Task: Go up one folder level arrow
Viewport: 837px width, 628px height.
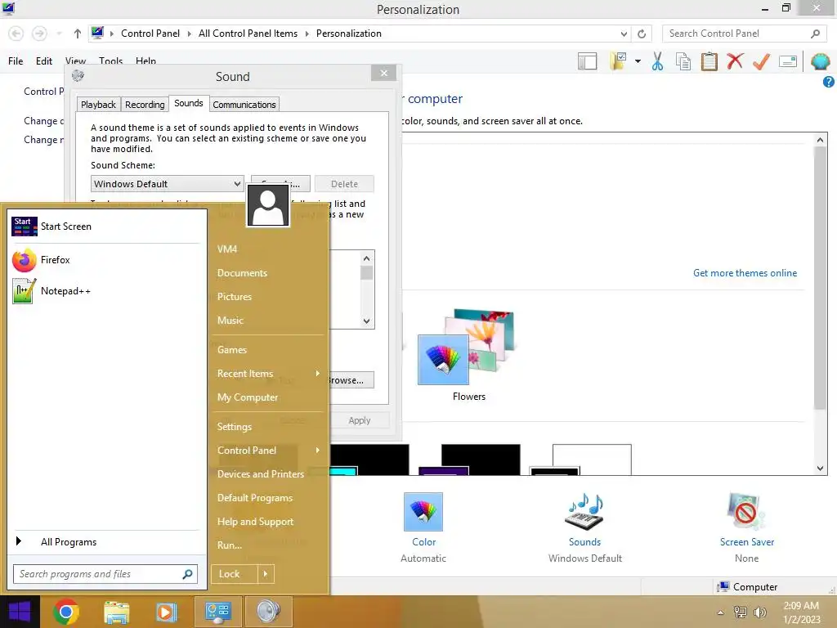Action: click(x=78, y=34)
